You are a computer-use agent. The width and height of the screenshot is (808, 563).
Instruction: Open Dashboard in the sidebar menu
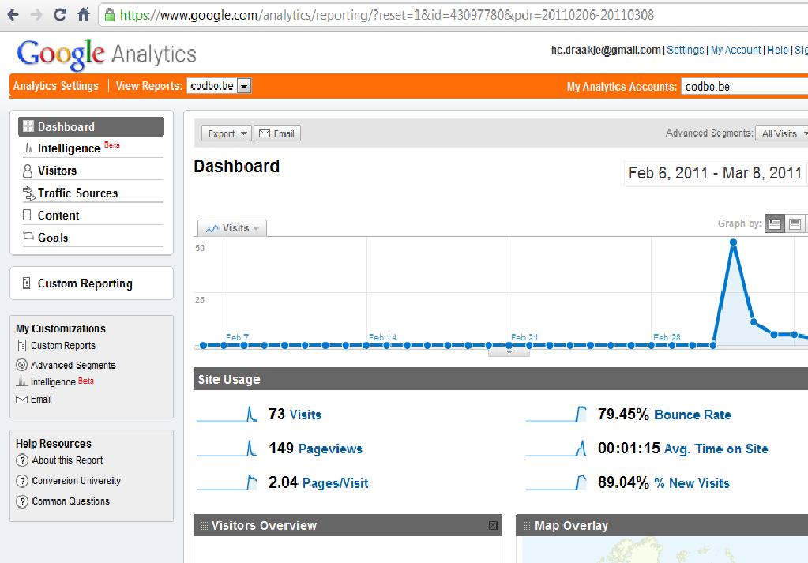point(91,126)
